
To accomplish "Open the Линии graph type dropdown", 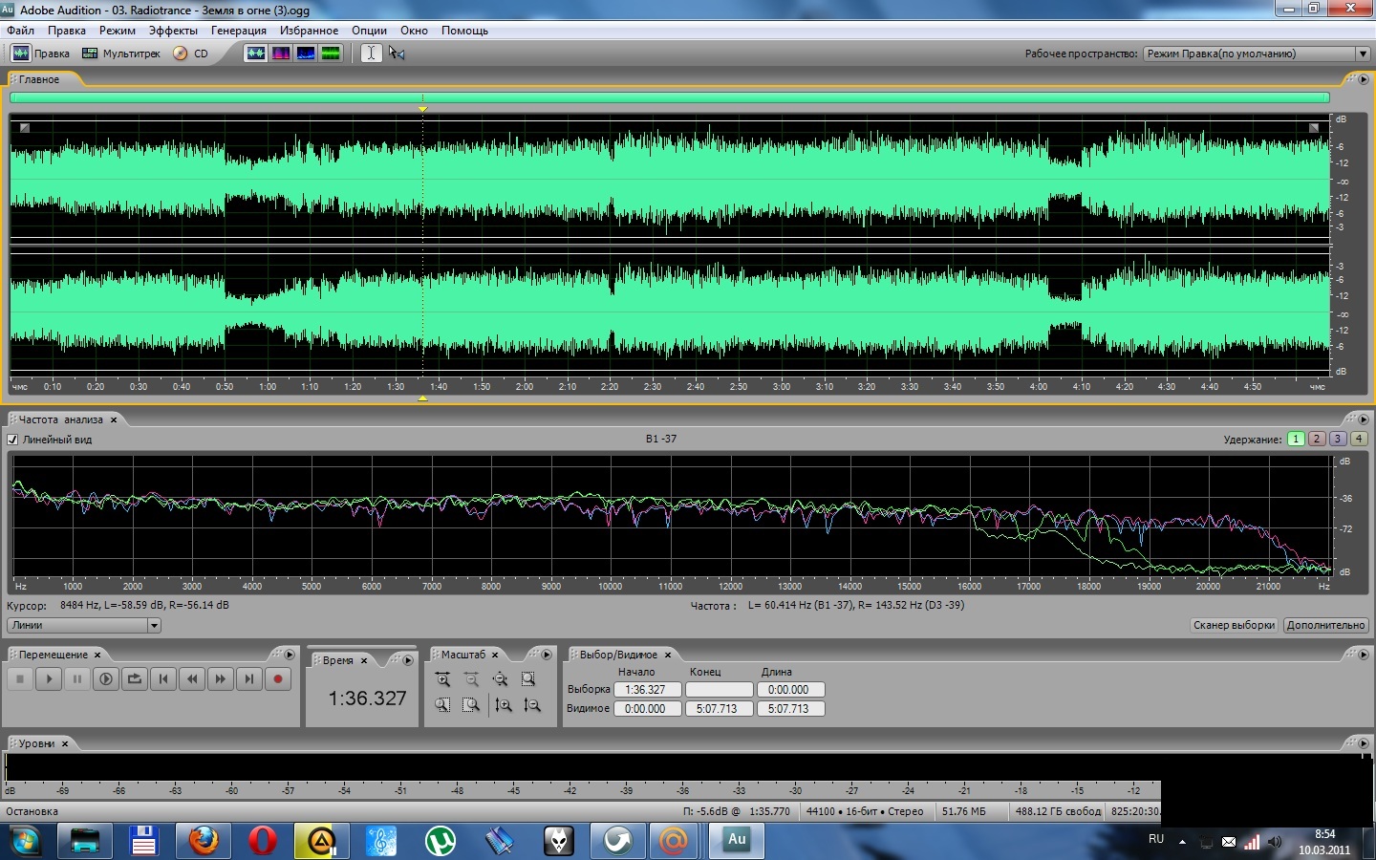I will tap(84, 625).
